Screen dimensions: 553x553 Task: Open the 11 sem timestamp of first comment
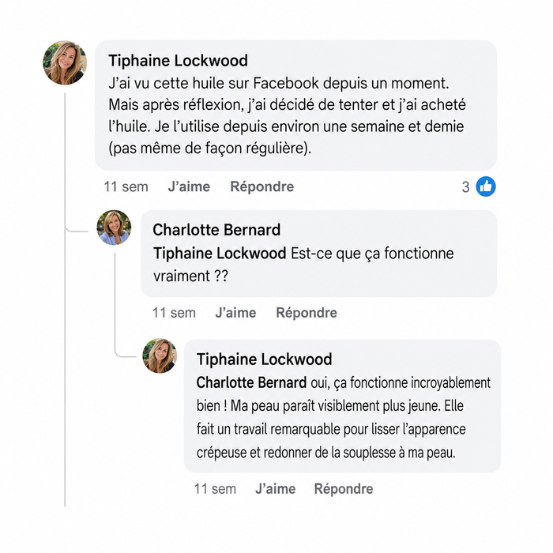click(126, 186)
